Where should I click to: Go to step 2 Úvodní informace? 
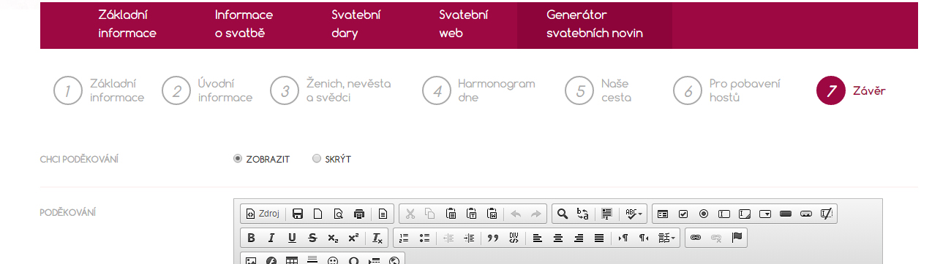point(208,90)
